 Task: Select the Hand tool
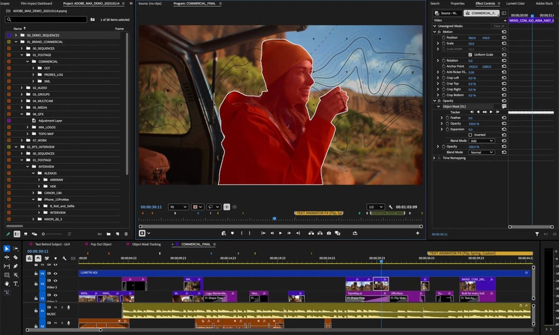tap(7, 284)
